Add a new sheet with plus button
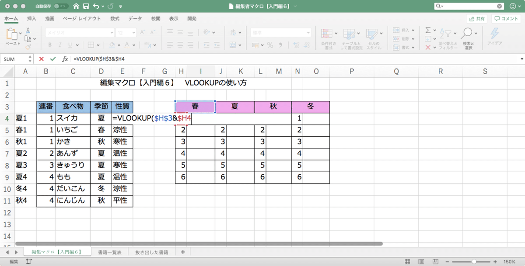 182,252
